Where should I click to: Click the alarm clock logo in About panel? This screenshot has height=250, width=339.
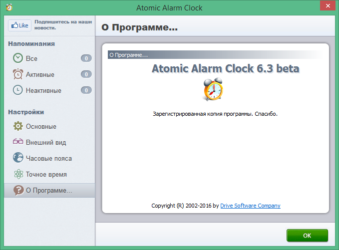point(213,89)
